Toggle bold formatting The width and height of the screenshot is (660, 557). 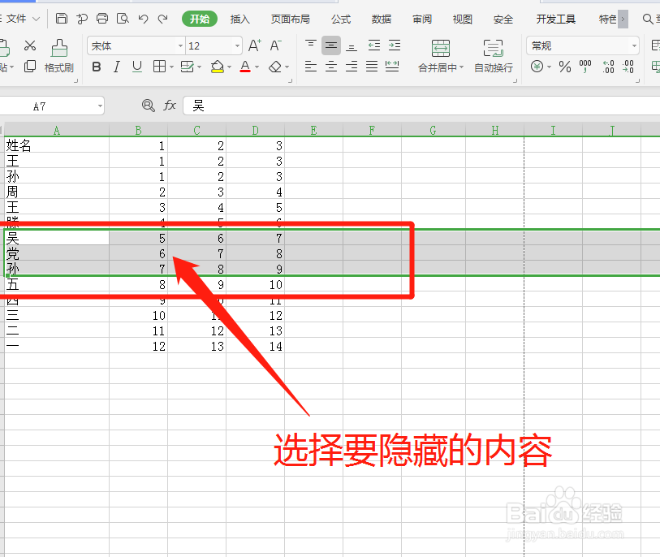point(97,67)
